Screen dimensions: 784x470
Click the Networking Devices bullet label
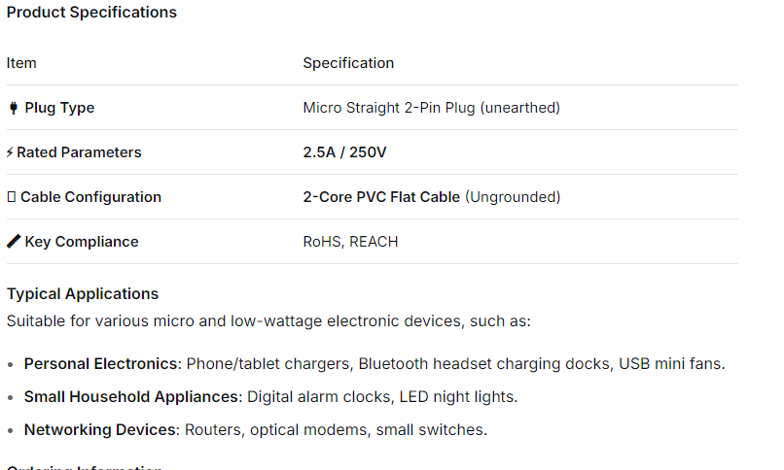(x=100, y=429)
